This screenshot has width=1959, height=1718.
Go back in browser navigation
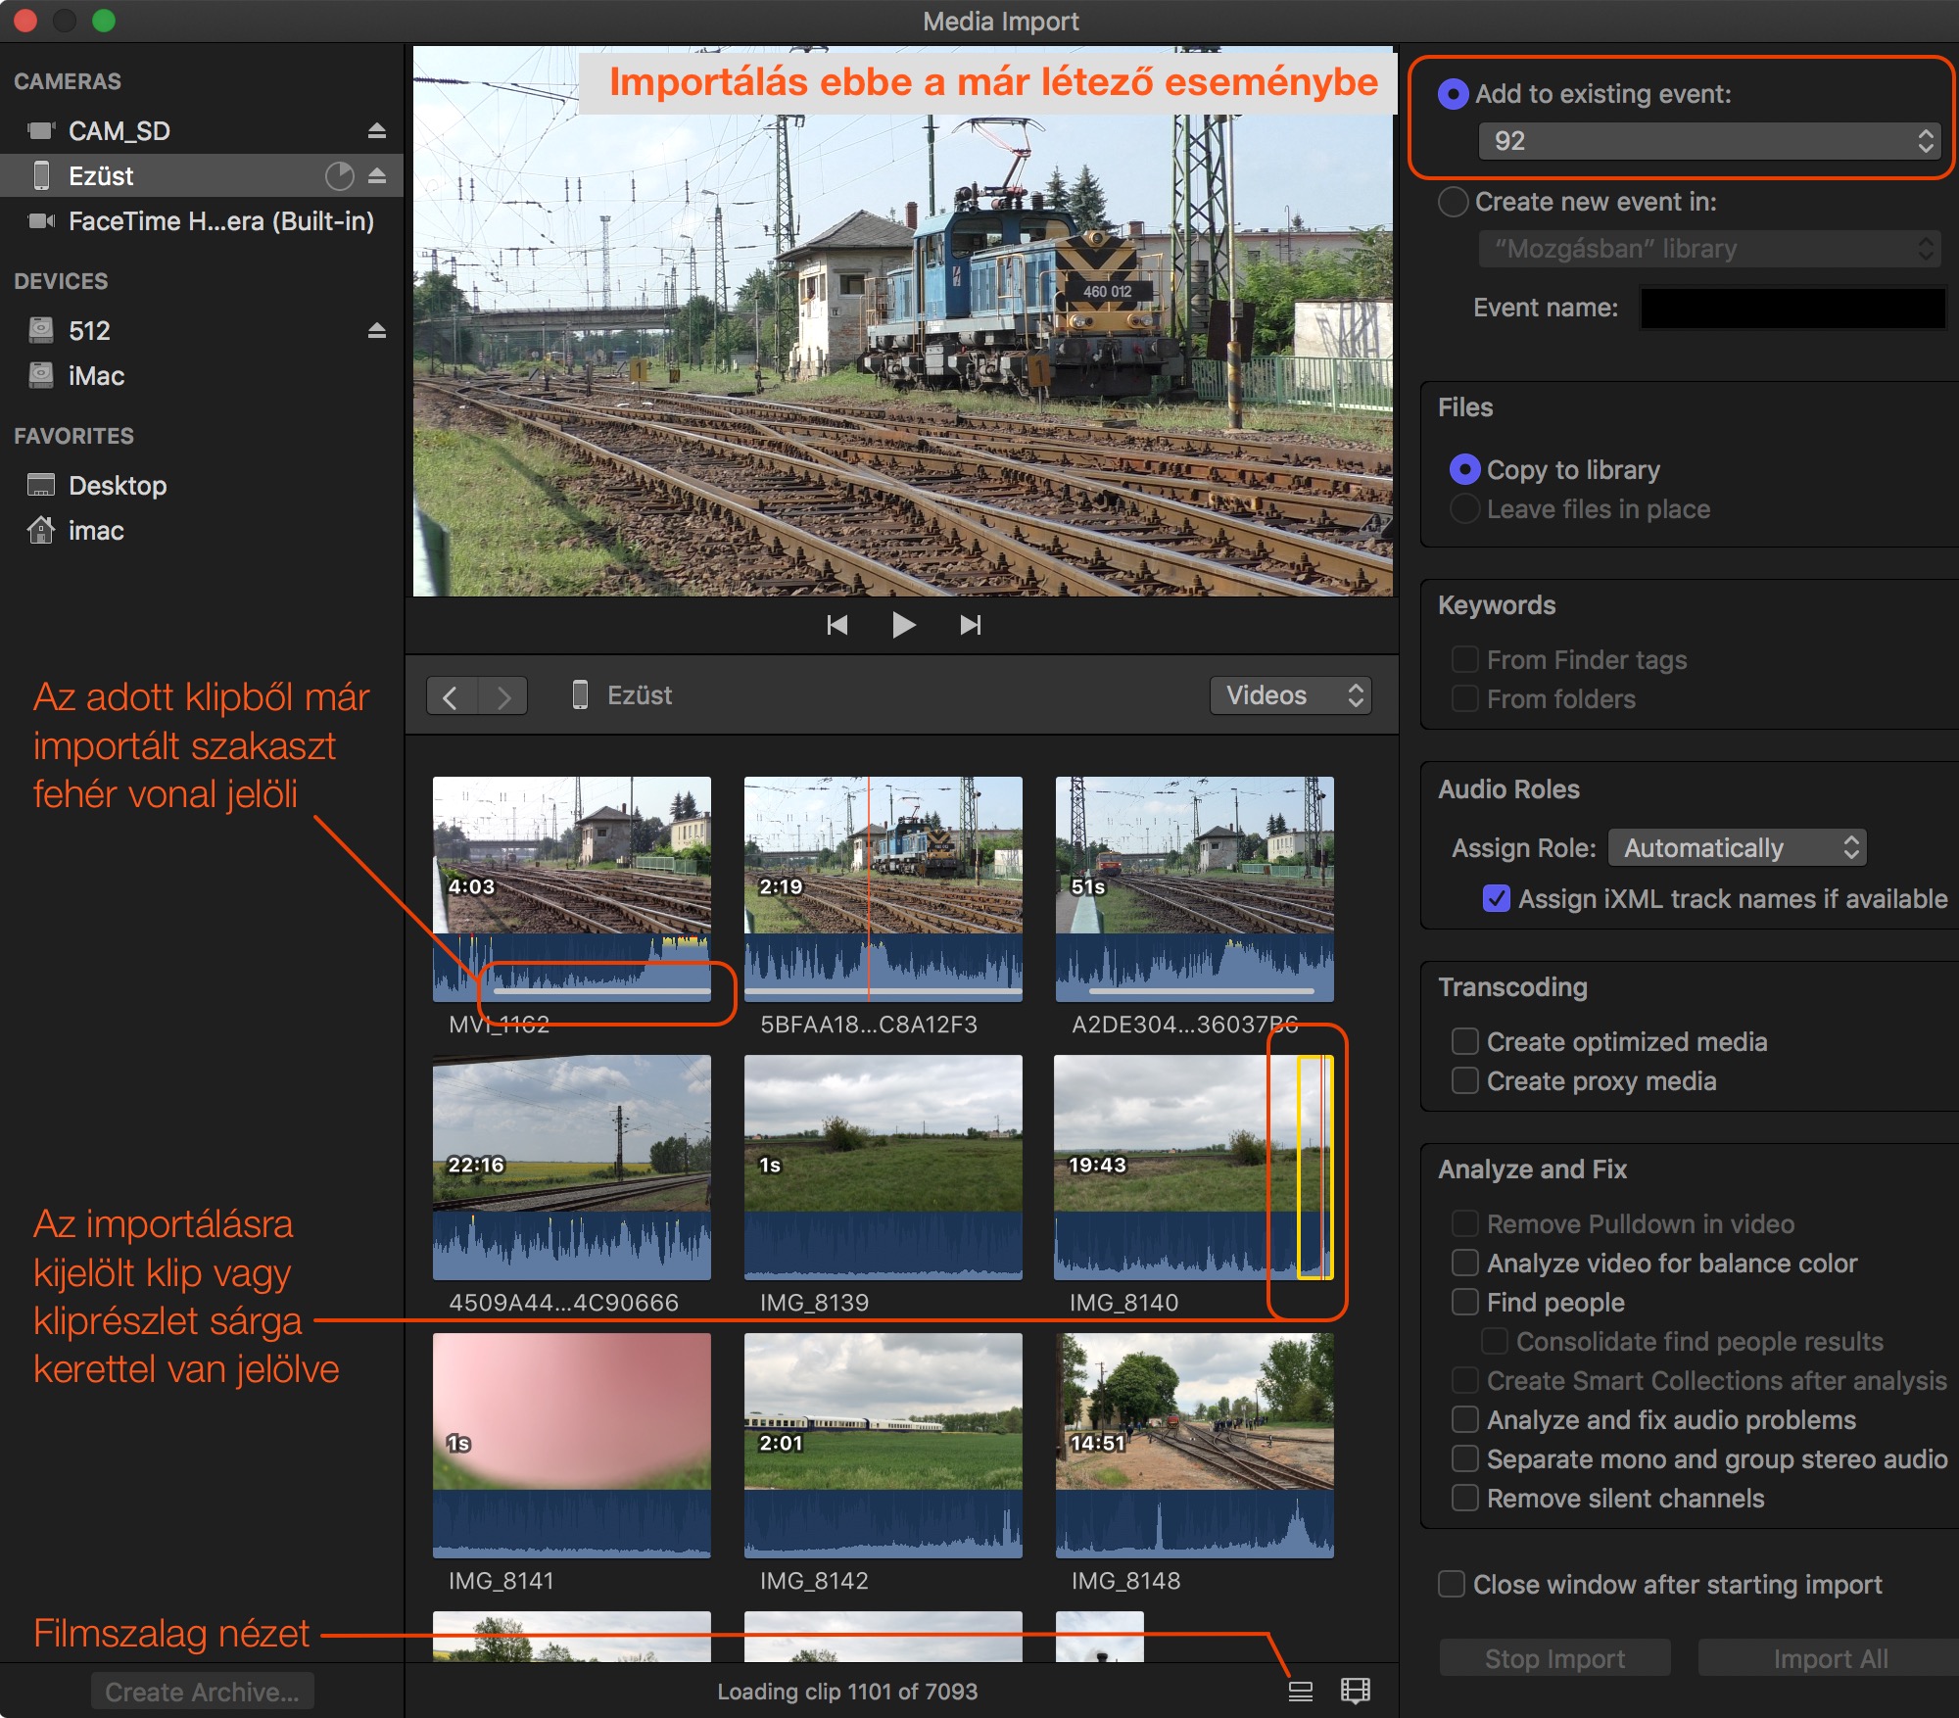[x=452, y=696]
